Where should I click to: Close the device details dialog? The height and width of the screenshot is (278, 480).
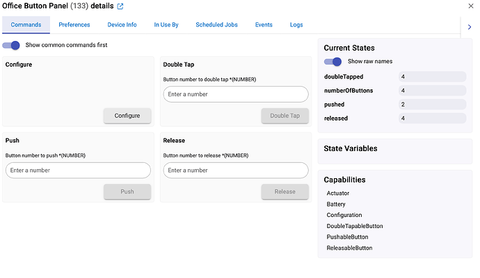click(470, 6)
